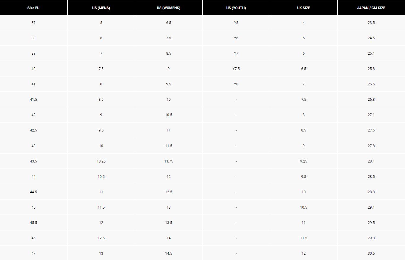Click UK size 9.25 cell
405x260 pixels.
pyautogui.click(x=303, y=161)
